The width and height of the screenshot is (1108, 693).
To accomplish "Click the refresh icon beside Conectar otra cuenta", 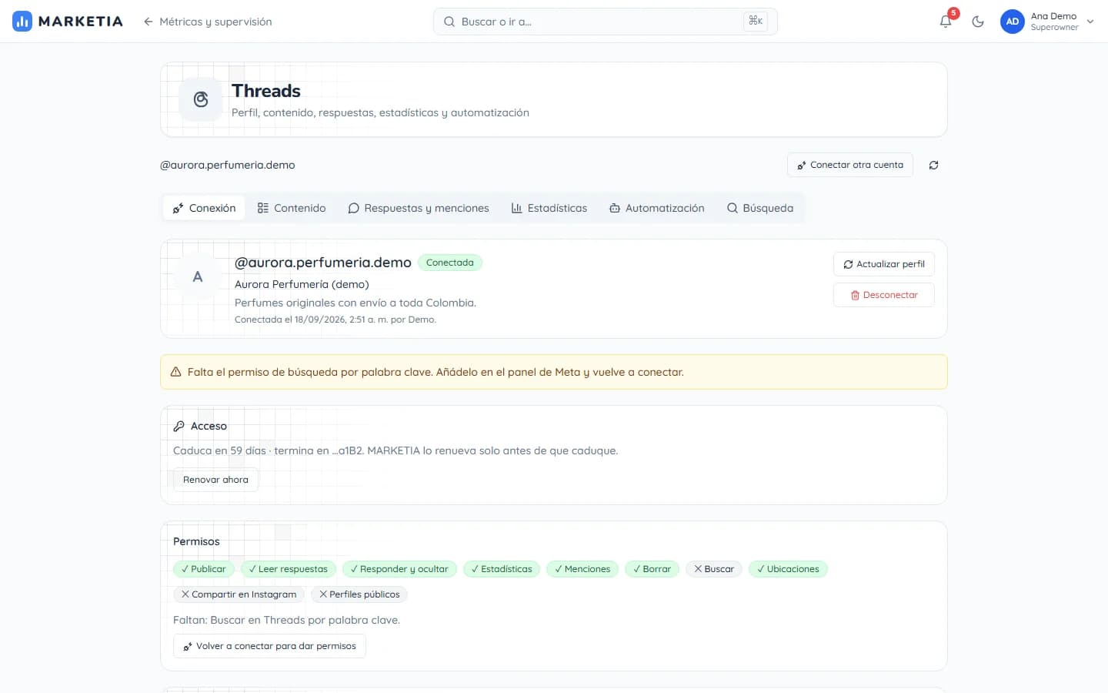I will point(933,165).
